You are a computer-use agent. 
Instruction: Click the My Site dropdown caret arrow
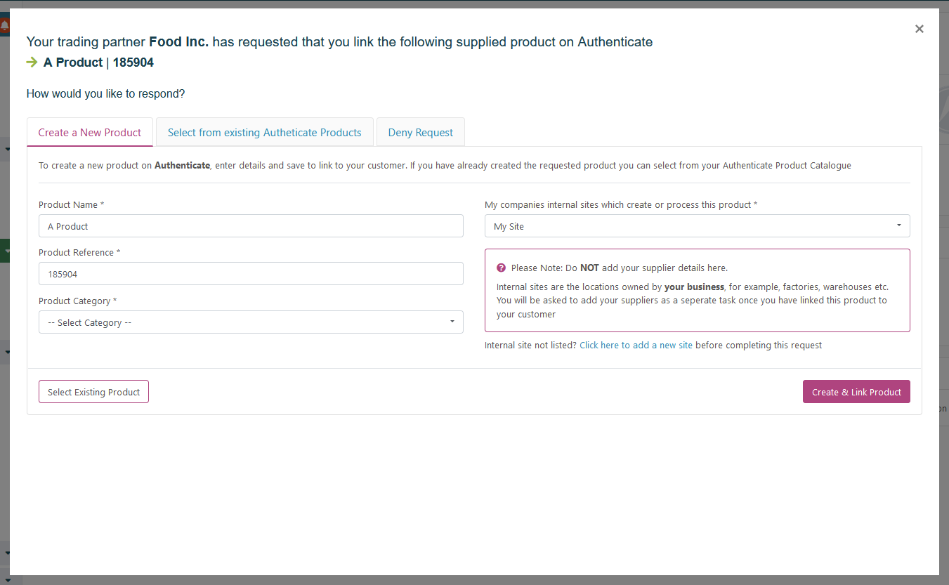pos(898,226)
